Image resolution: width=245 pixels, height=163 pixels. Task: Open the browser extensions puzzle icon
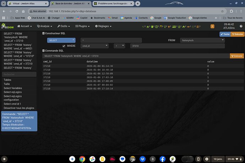coord(232,11)
